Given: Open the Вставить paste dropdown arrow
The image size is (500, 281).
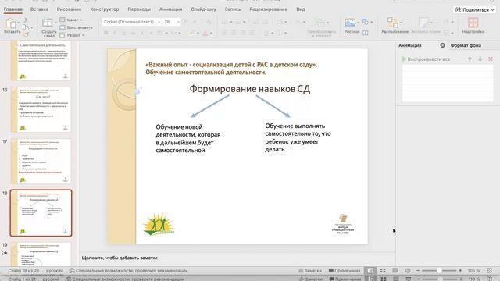Looking at the screenshot, I should point(19,23).
